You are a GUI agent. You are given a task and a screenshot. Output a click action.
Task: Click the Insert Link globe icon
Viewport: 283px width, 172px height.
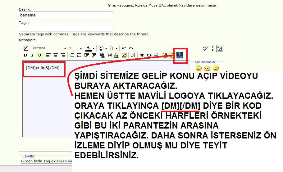pyautogui.click(x=103, y=55)
